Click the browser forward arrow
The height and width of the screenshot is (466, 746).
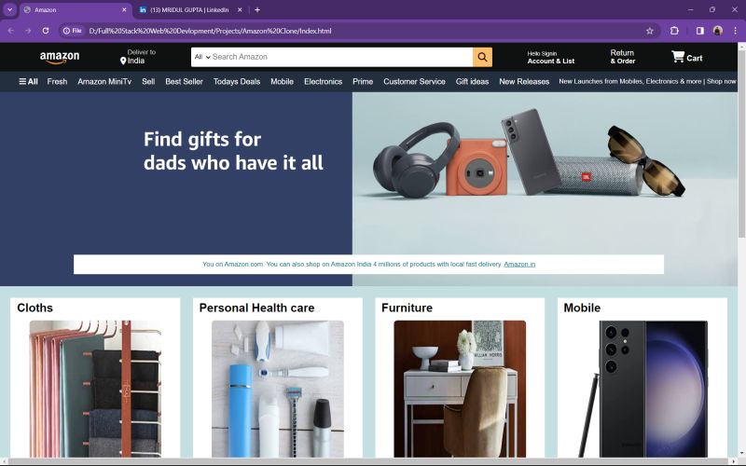[28, 31]
